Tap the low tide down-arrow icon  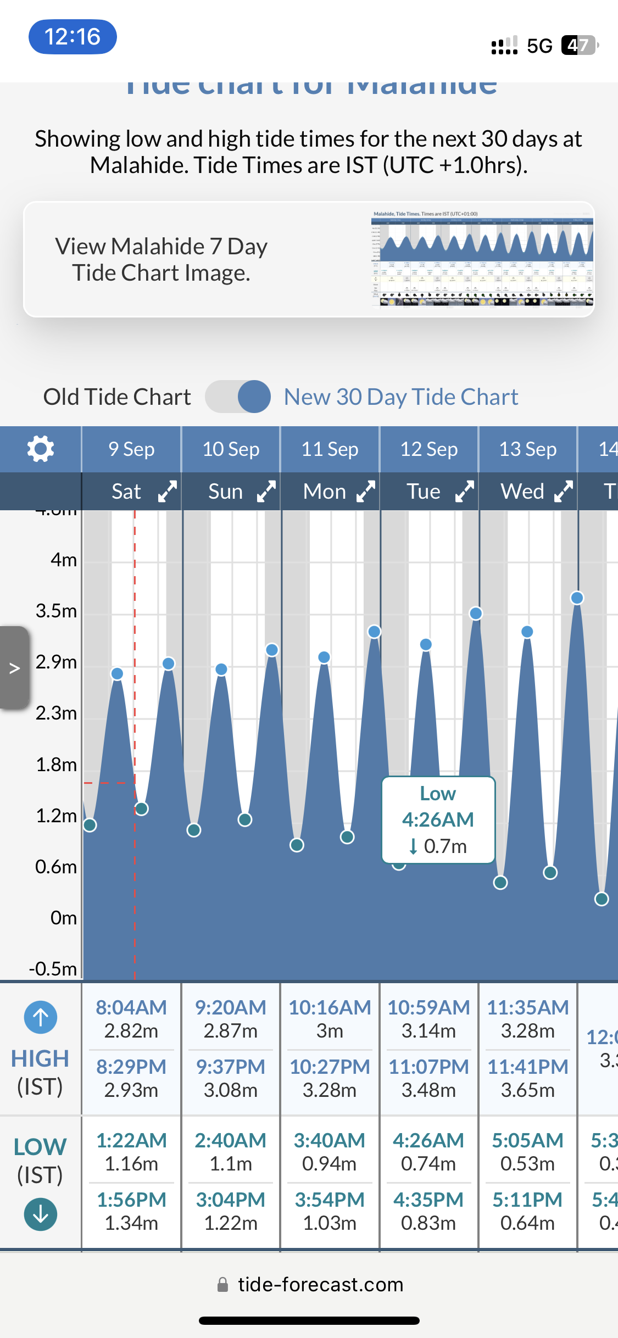point(41,1214)
